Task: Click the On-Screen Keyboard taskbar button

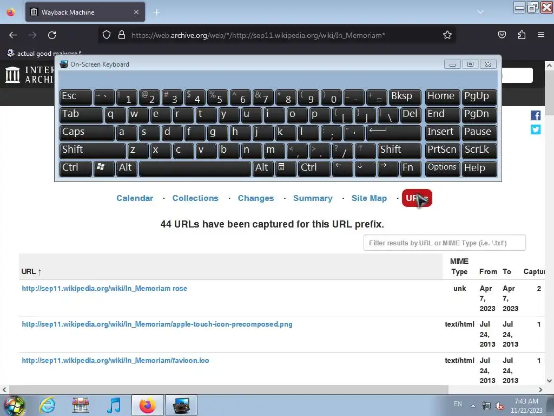Action: 181,405
